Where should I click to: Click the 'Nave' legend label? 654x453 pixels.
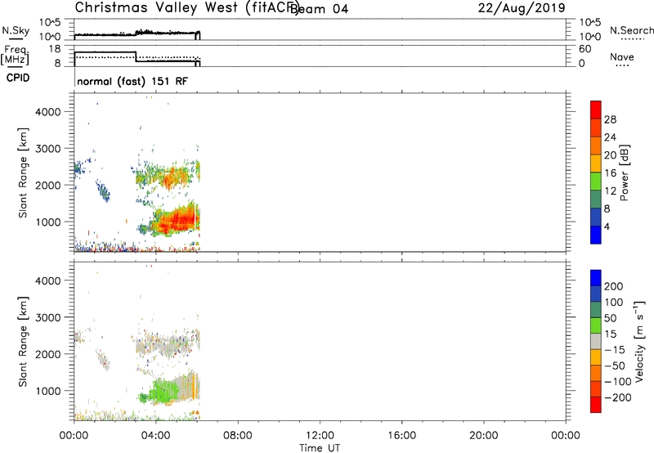(x=622, y=57)
